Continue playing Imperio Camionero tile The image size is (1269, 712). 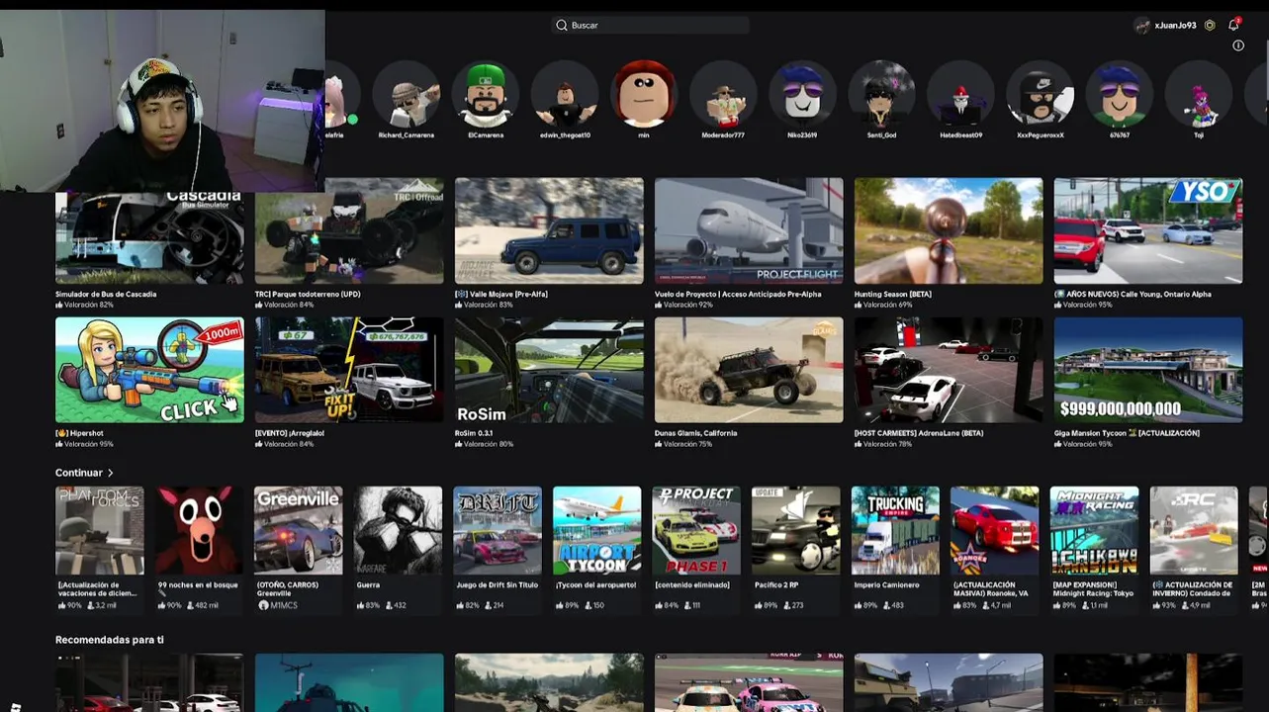point(895,530)
